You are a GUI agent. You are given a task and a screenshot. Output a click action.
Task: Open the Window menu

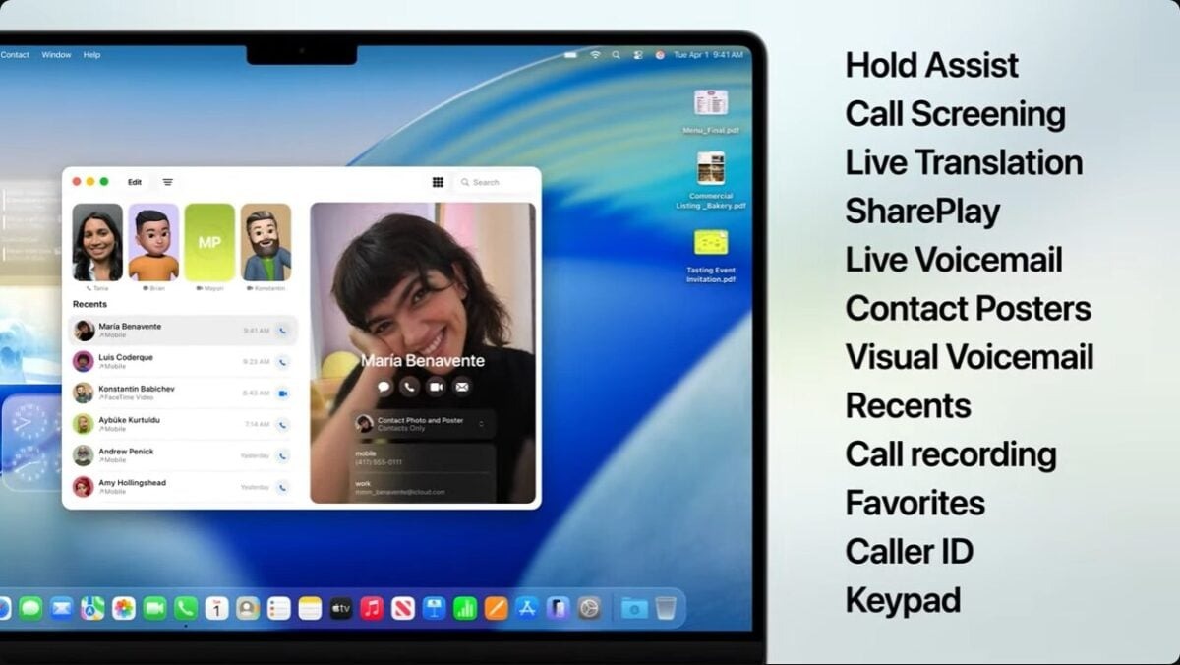56,55
